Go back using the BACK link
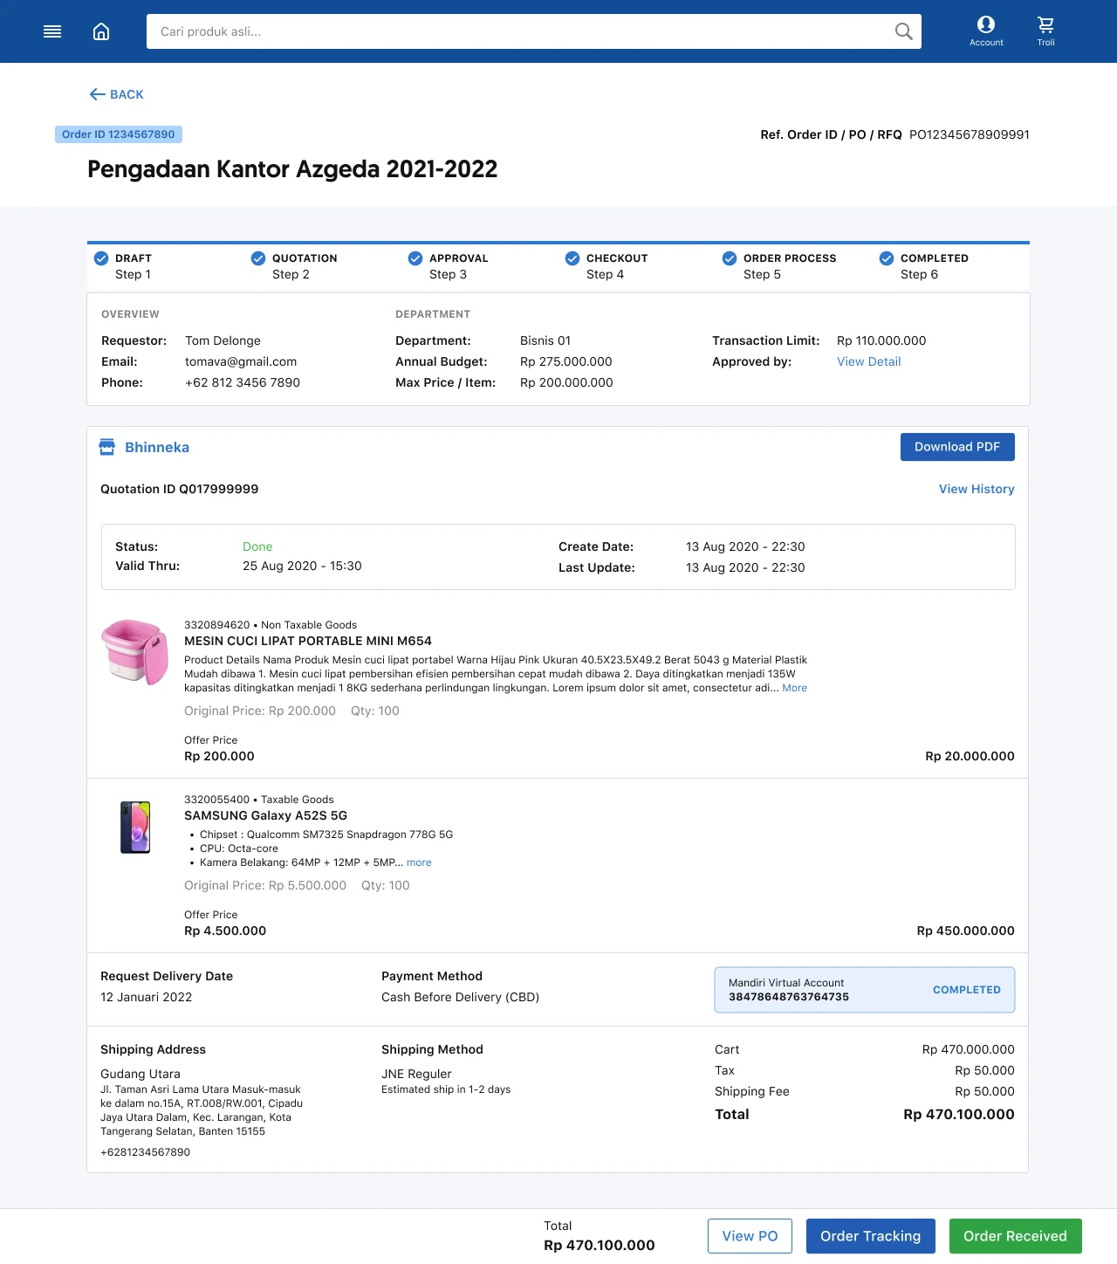 [117, 94]
